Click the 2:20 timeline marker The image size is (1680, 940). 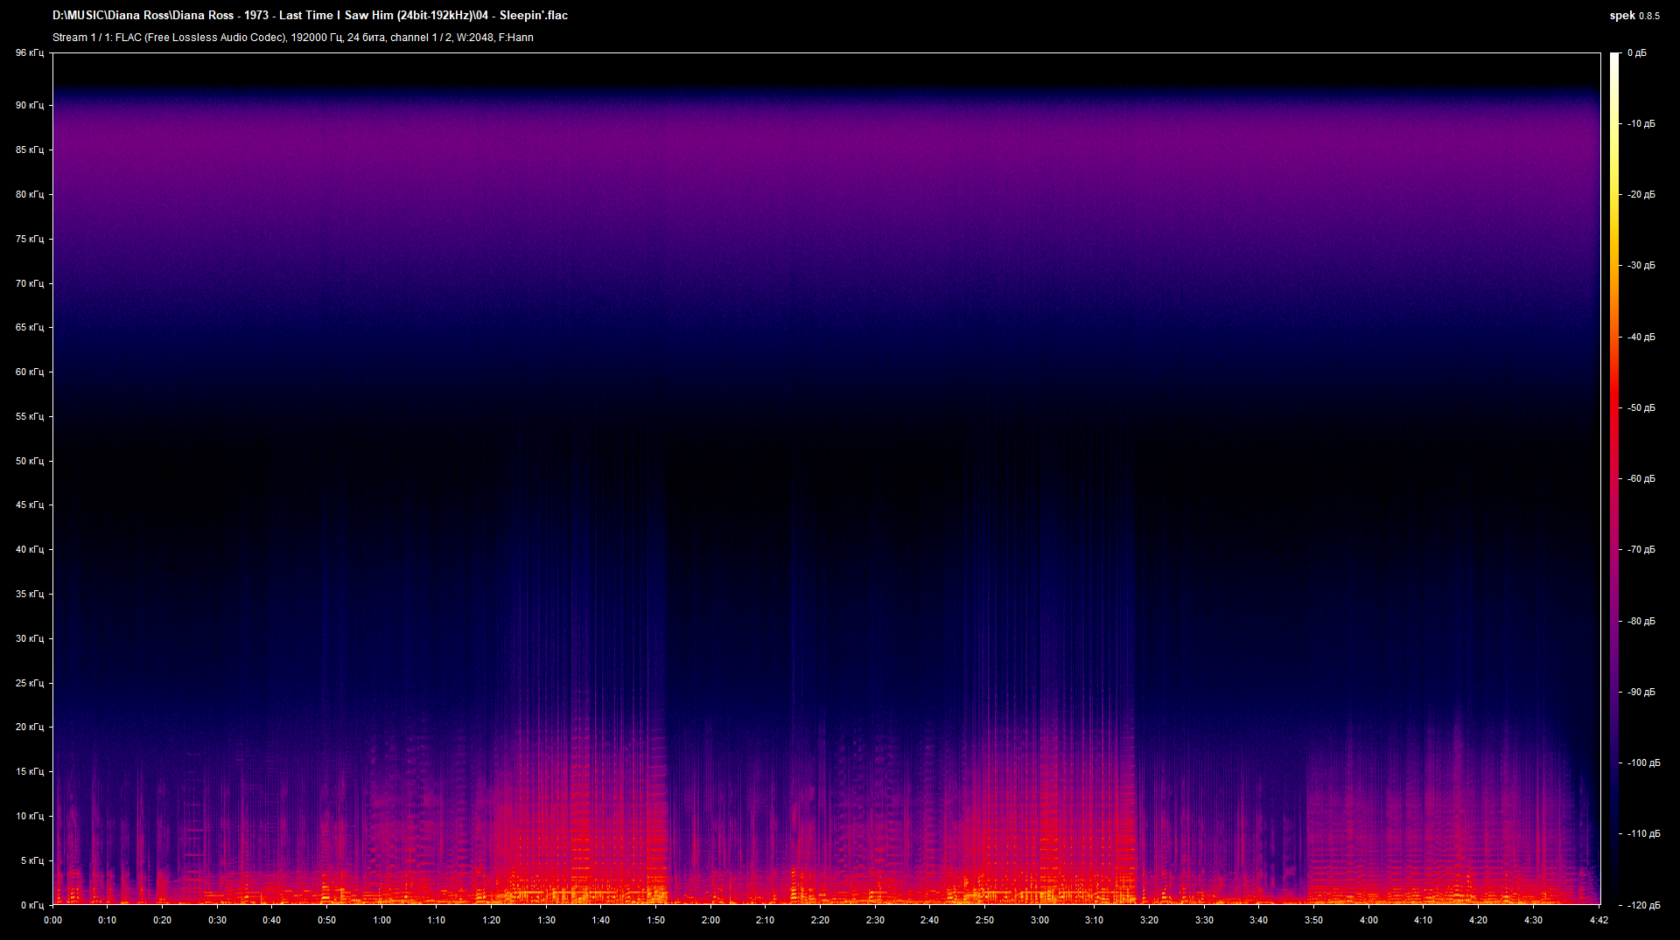click(x=820, y=920)
